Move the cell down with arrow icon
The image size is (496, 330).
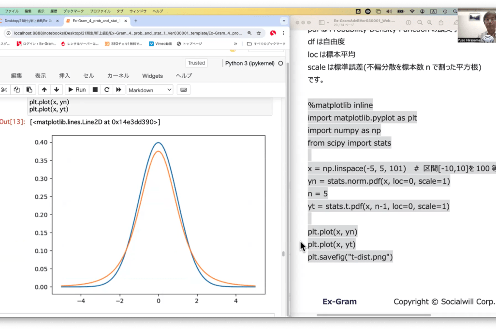coord(57,90)
